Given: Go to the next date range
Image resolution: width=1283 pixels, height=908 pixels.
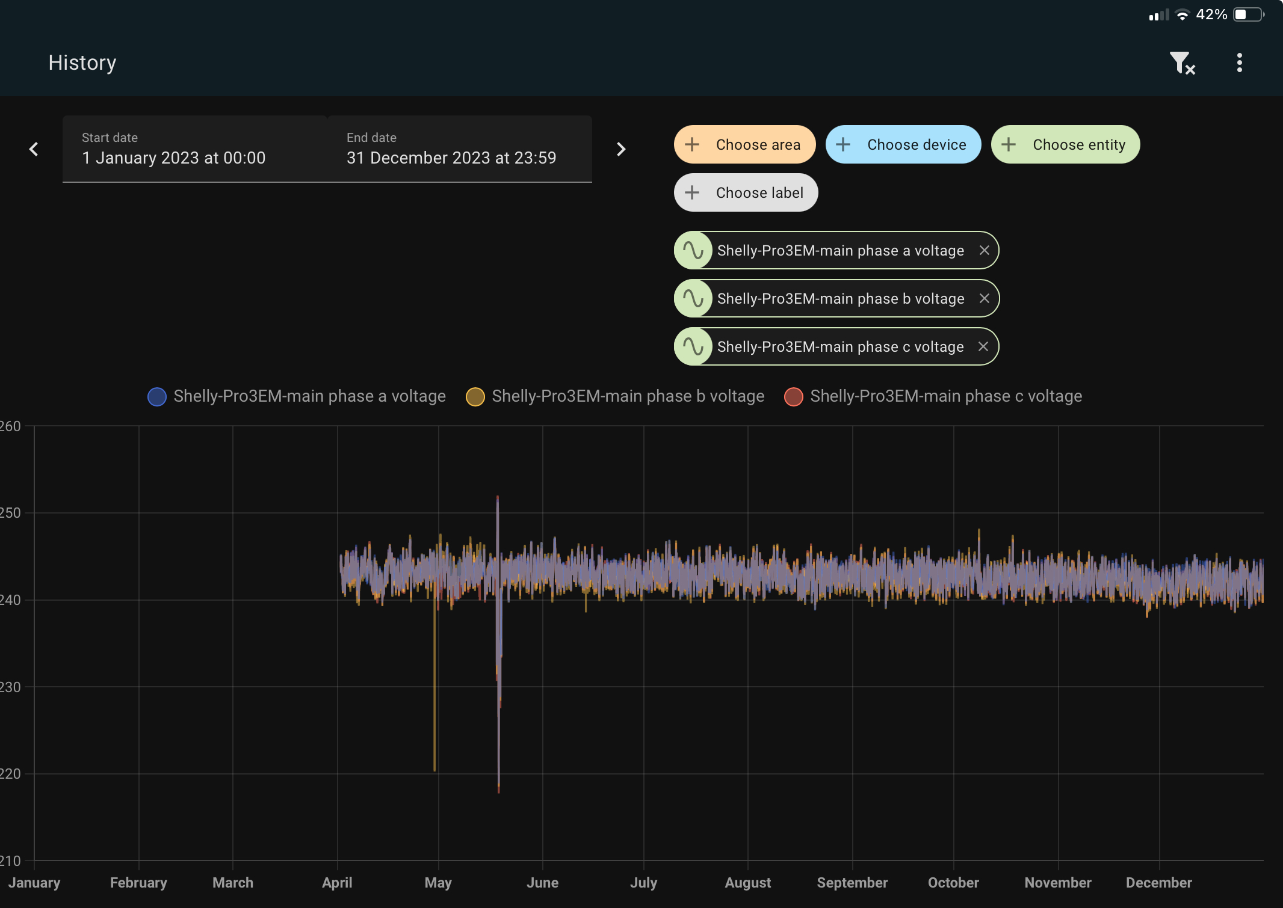Looking at the screenshot, I should 621,149.
